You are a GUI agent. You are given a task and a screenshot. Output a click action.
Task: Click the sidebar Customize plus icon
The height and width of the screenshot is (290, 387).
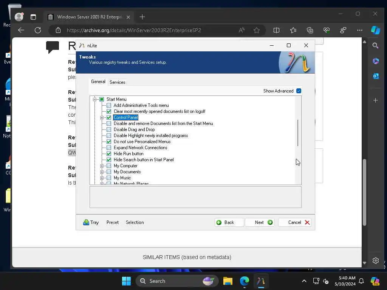[375, 100]
